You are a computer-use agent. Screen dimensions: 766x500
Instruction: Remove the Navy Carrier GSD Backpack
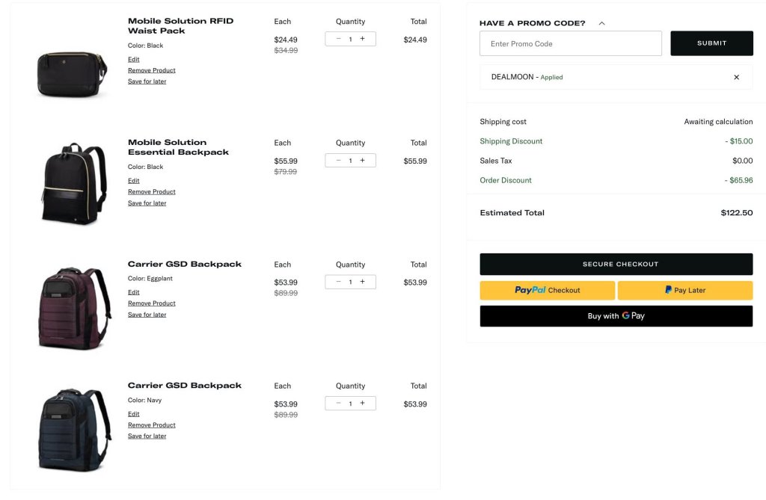(x=151, y=425)
